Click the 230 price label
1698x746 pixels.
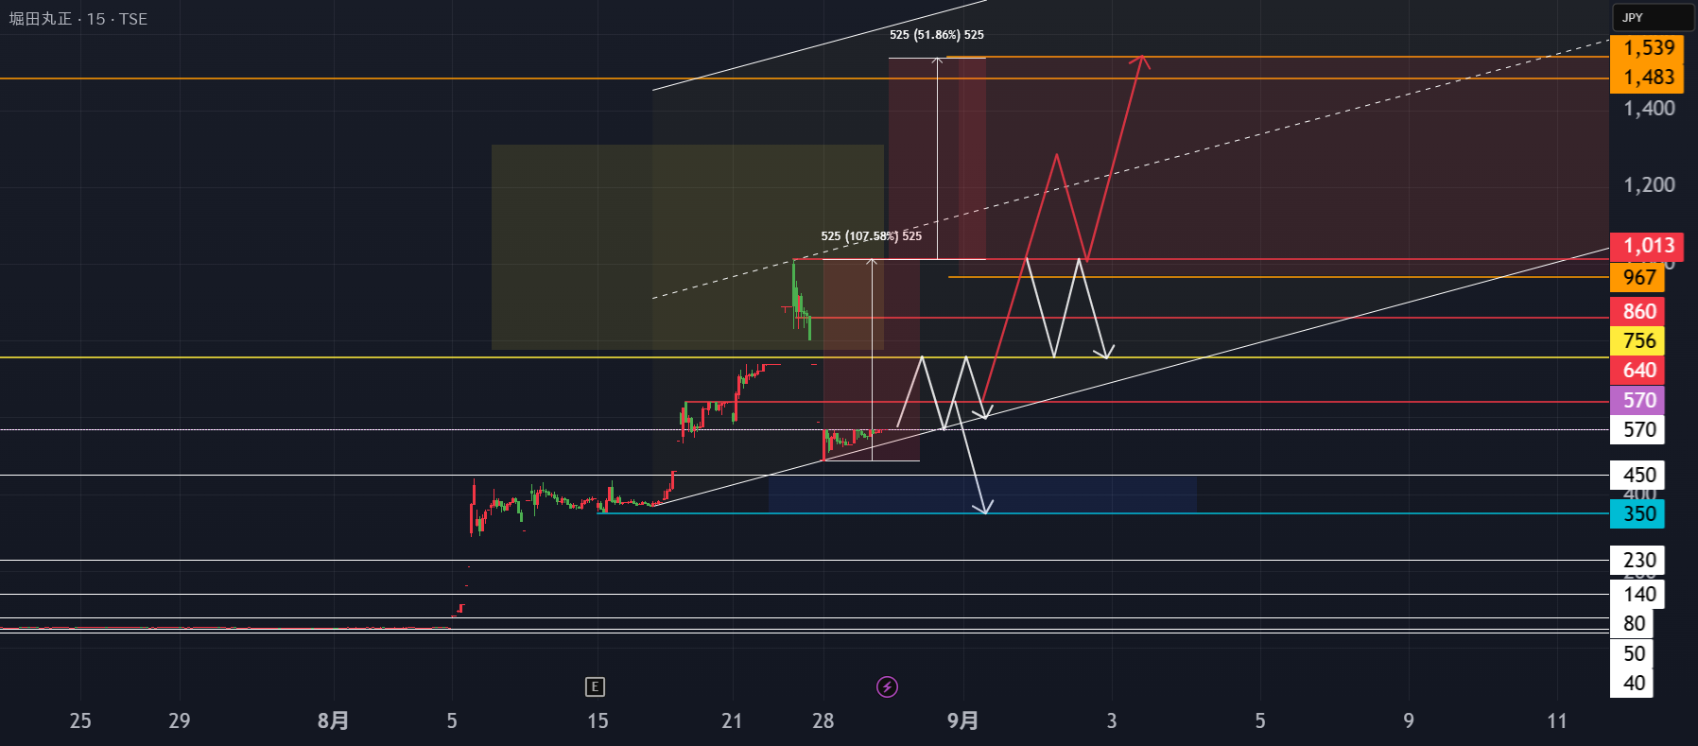[x=1637, y=561]
